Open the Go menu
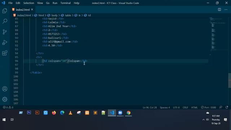Screen dimensions: 231x130 pos(48,3)
